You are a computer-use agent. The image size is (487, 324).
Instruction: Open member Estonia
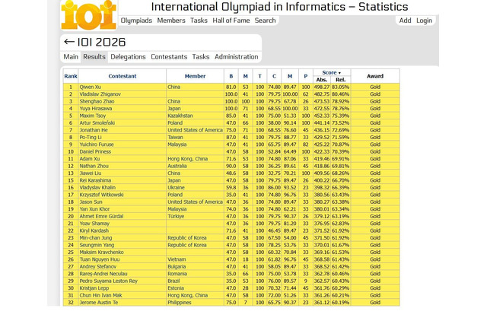coord(176,288)
